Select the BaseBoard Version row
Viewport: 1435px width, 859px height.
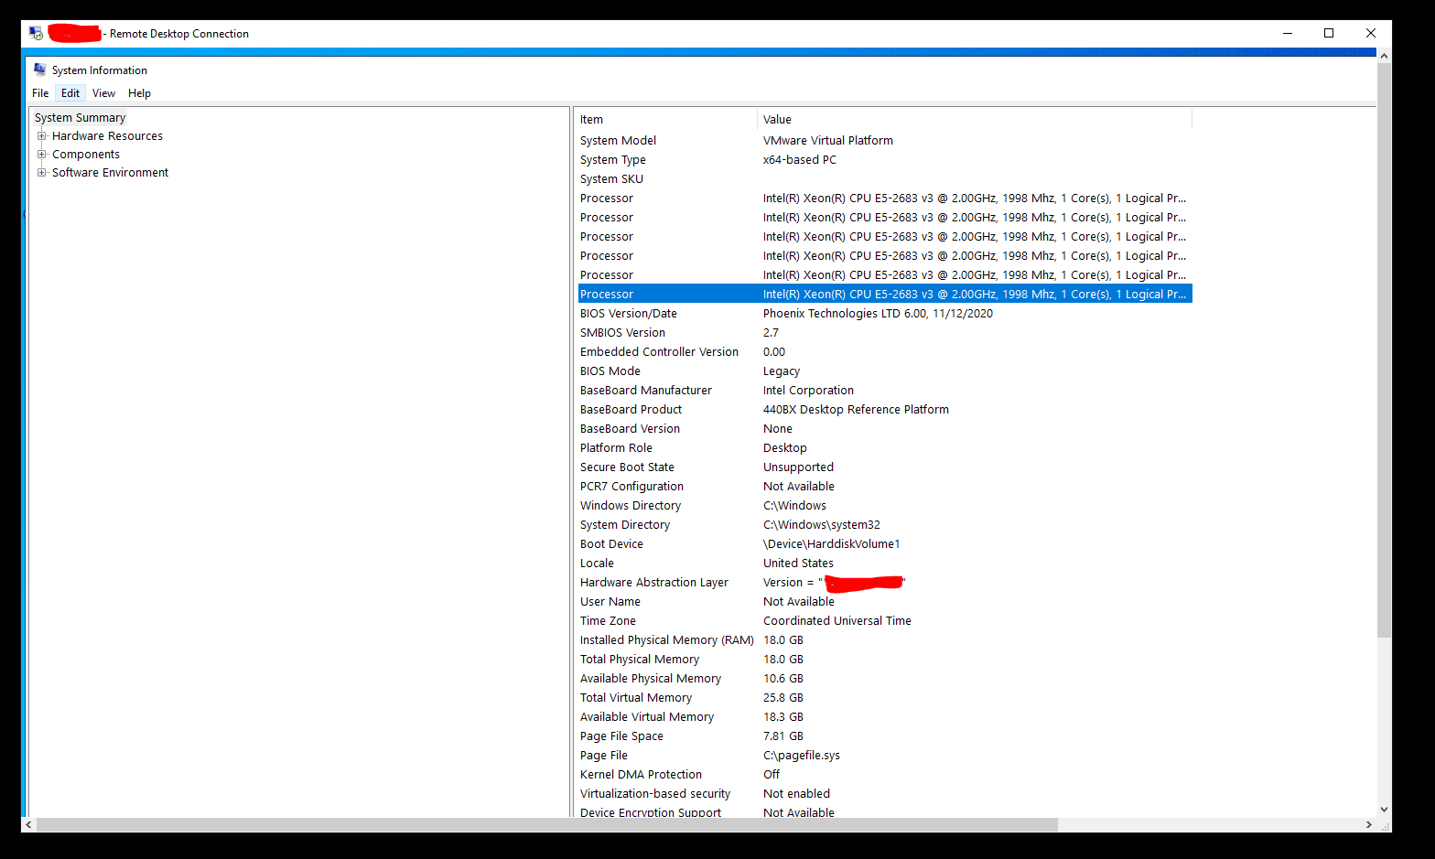pyautogui.click(x=885, y=429)
